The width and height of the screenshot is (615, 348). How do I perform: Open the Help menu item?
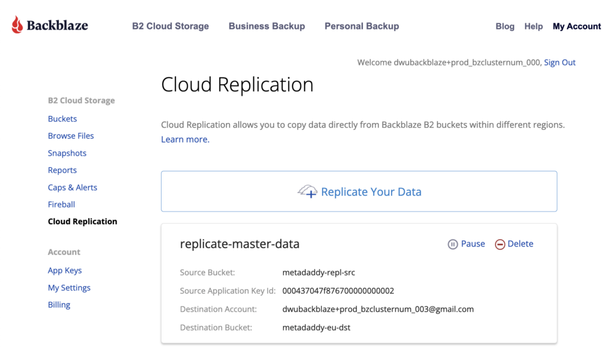point(533,26)
